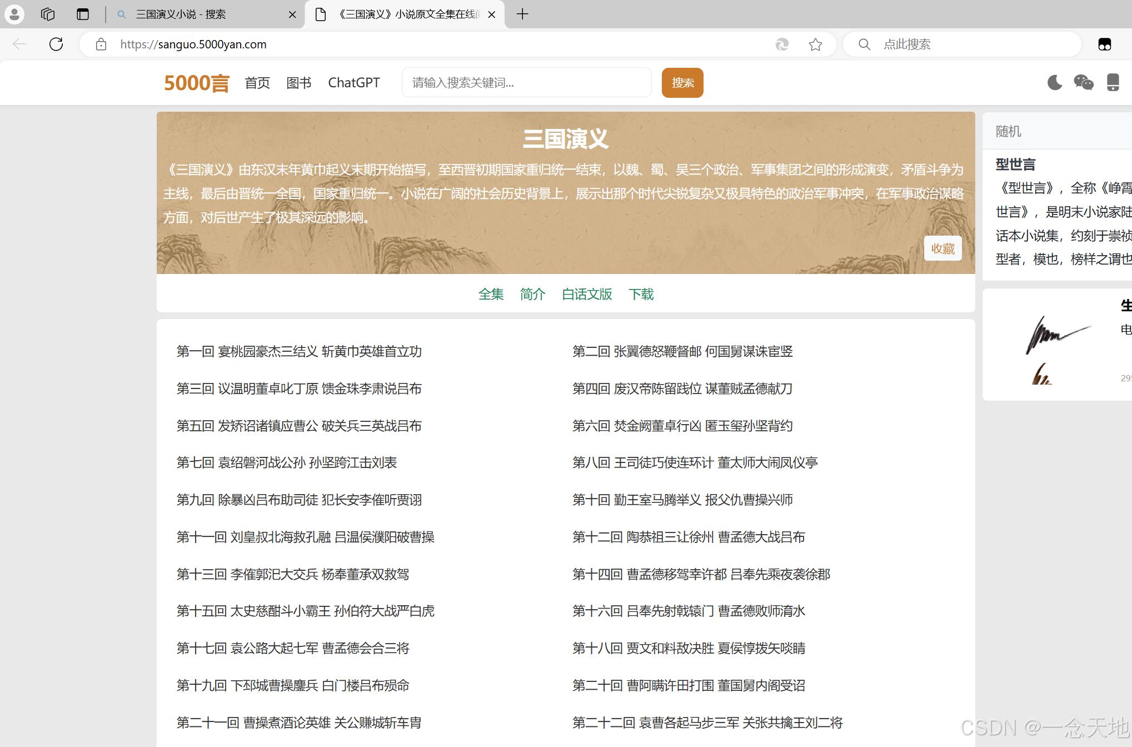Open 第十五回 太史慈酣斗小霸王 chapter
The width and height of the screenshot is (1132, 747).
pos(306,611)
